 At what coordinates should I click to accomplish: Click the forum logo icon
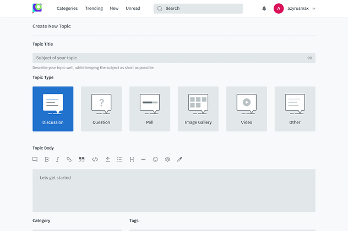37,8
